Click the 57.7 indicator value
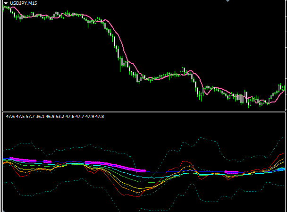287x212 pixels. tap(30, 117)
